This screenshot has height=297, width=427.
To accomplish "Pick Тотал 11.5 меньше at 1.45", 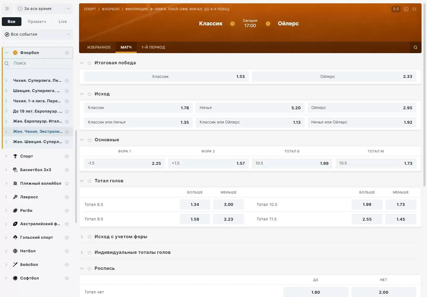I will tap(401, 219).
